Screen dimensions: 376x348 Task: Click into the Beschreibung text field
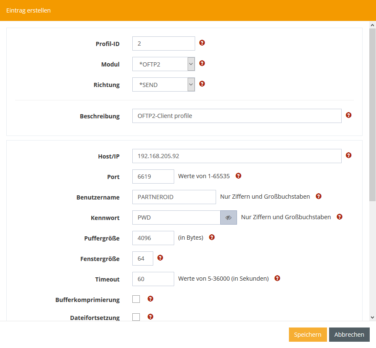[x=237, y=116]
